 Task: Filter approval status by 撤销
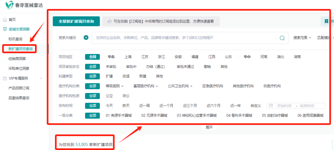click(x=207, y=66)
